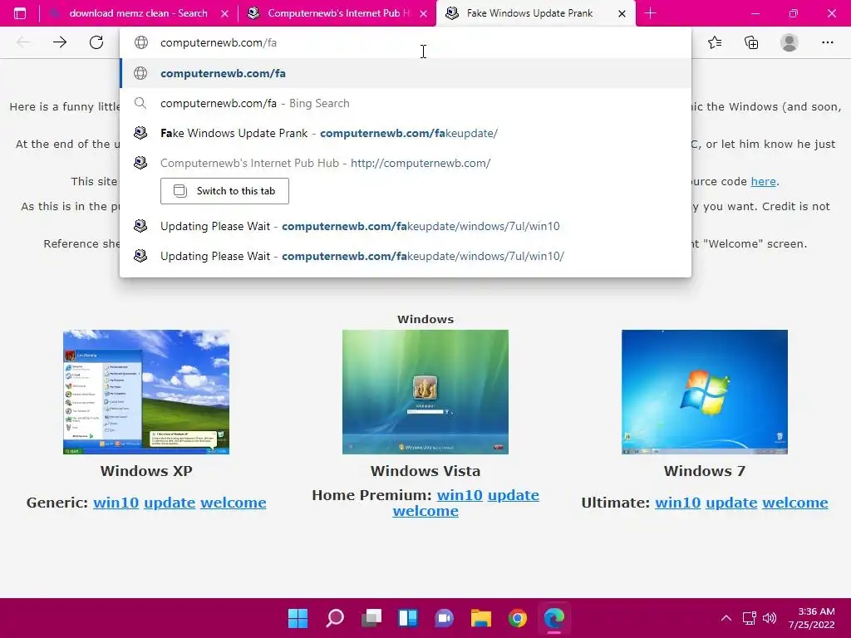Open Task View on taskbar
The height and width of the screenshot is (638, 851).
pos(371,618)
